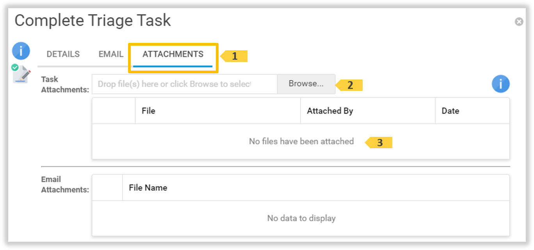This screenshot has width=534, height=250.
Task: Select the ATTACHMENTS tab
Action: point(173,54)
